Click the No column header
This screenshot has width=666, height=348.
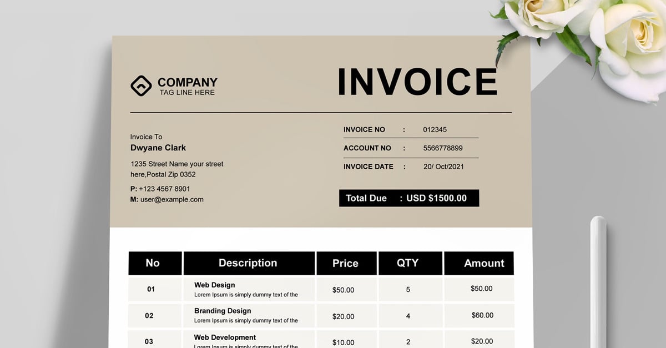pos(154,263)
